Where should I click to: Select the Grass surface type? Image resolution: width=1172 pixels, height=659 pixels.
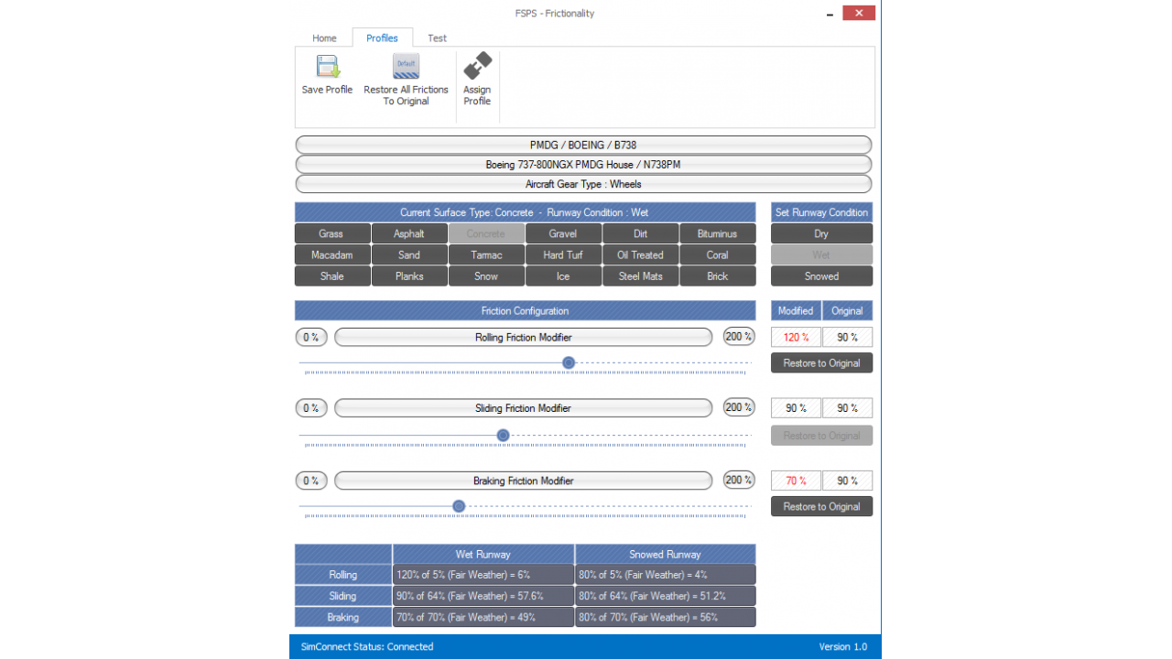click(332, 233)
